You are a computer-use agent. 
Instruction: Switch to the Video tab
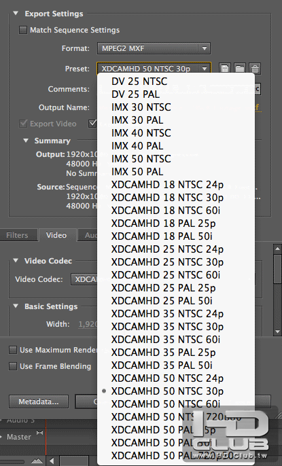pos(56,235)
